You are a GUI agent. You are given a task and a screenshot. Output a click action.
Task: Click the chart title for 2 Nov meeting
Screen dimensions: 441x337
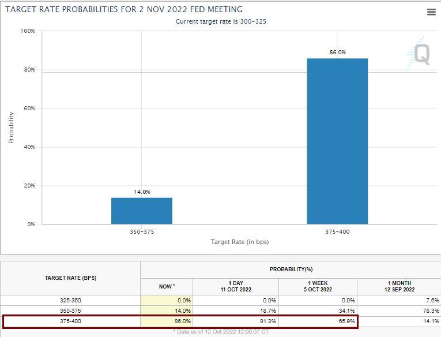point(124,9)
